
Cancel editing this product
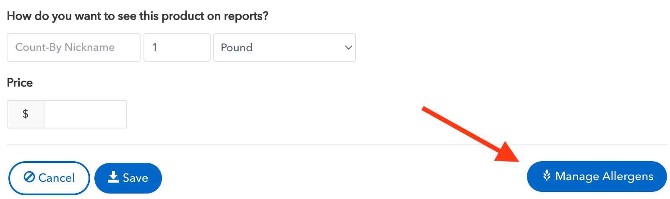click(x=49, y=178)
